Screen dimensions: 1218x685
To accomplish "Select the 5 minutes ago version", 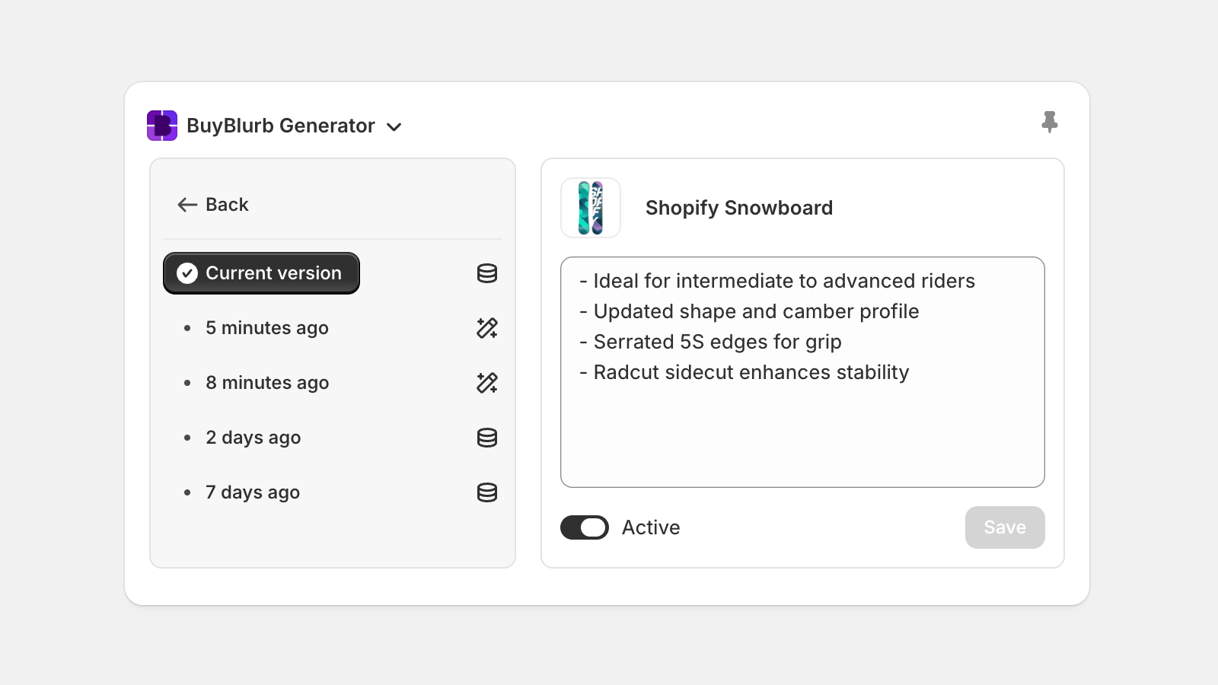I will (267, 328).
